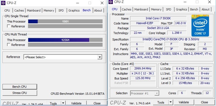Click Level 3 value 15 MBytes

pyautogui.click(x=185, y=83)
